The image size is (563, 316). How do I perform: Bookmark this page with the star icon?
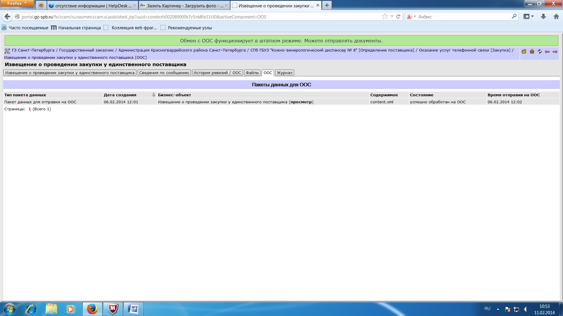(x=385, y=17)
